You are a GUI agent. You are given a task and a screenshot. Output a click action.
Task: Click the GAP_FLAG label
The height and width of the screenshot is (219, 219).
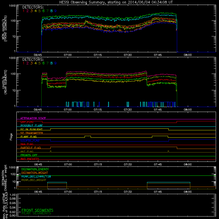click(x=27, y=122)
